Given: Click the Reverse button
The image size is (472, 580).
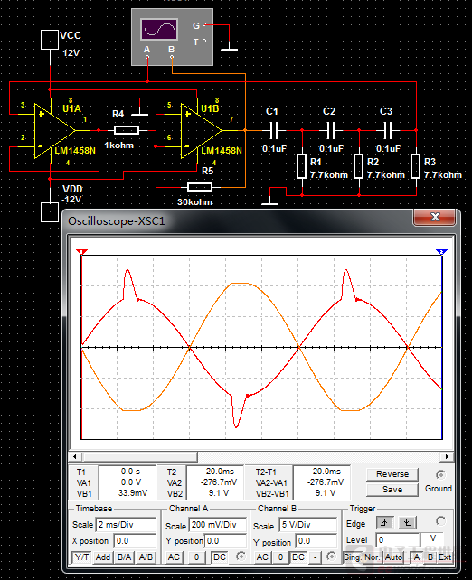Looking at the screenshot, I should click(392, 474).
